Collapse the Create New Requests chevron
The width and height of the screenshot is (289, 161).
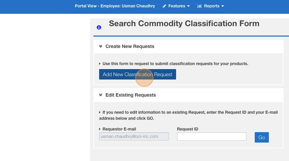pos(100,46)
